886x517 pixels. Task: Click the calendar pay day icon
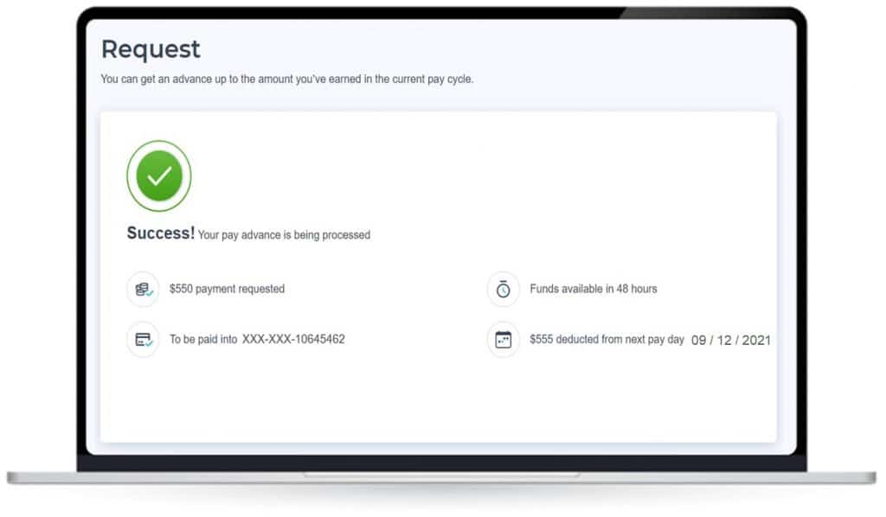pyautogui.click(x=504, y=340)
